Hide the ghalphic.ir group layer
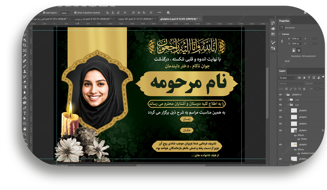This screenshot has height=190, width=327. (280, 94)
